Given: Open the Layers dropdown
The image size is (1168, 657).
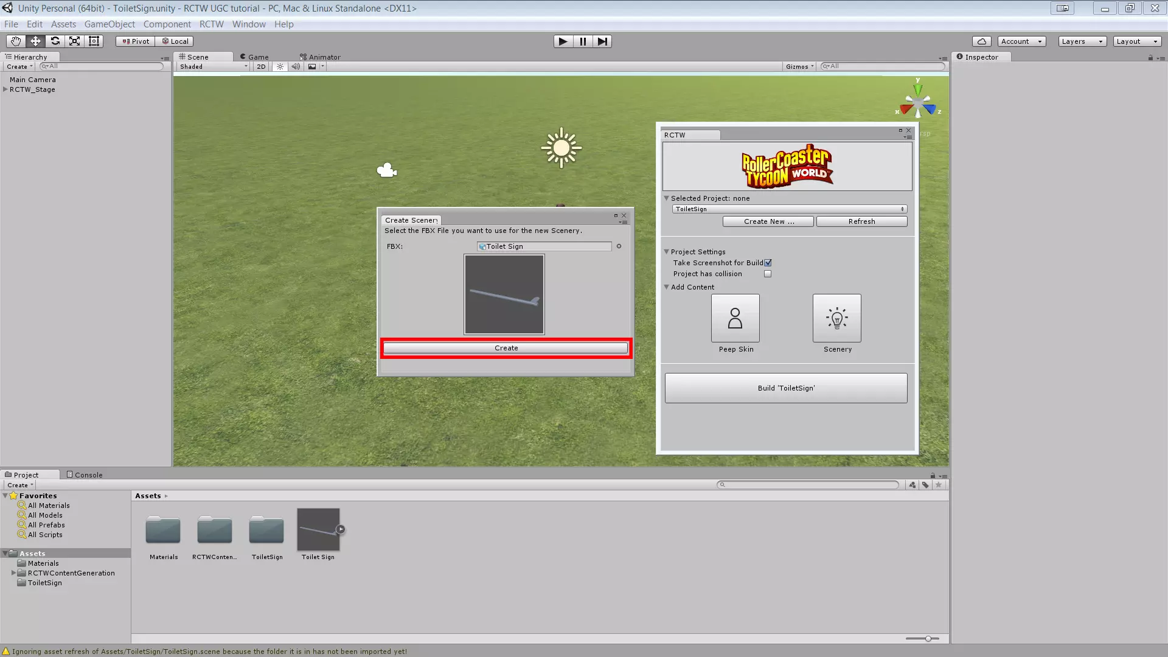Looking at the screenshot, I should [x=1082, y=41].
